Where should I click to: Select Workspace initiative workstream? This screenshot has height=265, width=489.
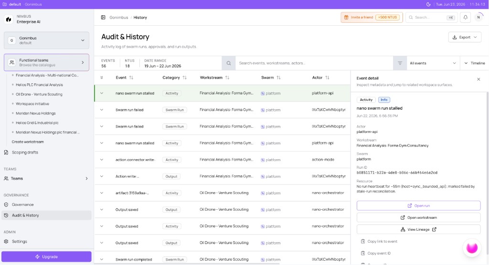click(32, 104)
